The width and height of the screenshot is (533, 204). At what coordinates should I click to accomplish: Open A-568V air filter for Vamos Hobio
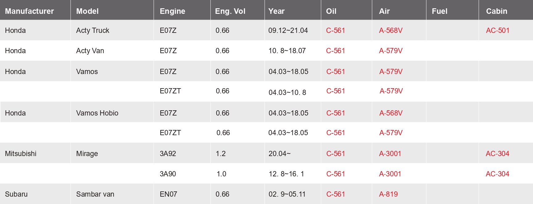point(391,113)
